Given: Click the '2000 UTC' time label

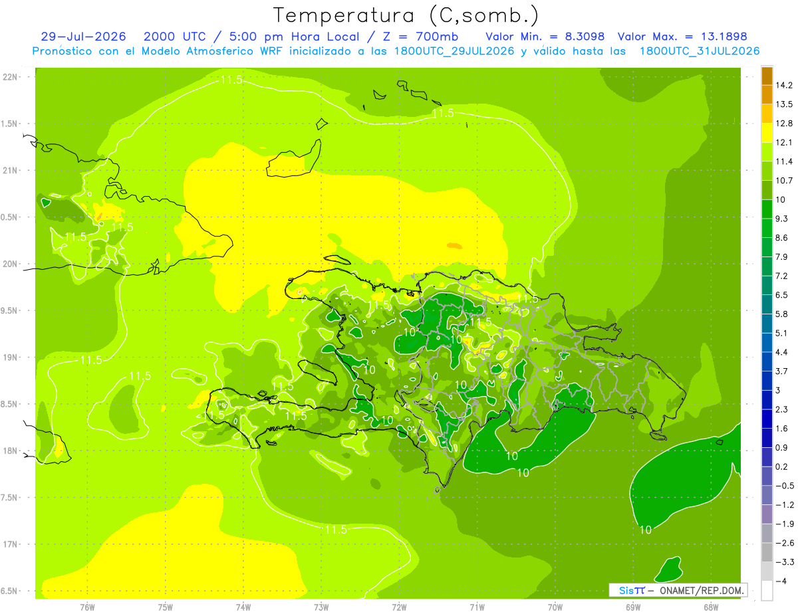Looking at the screenshot, I should 174,36.
